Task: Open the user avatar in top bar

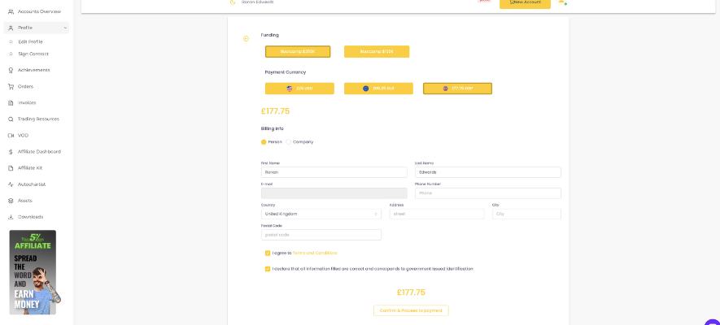Action: click(561, 2)
